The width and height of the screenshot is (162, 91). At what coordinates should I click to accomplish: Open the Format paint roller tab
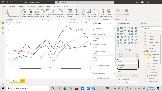(x=126, y=50)
